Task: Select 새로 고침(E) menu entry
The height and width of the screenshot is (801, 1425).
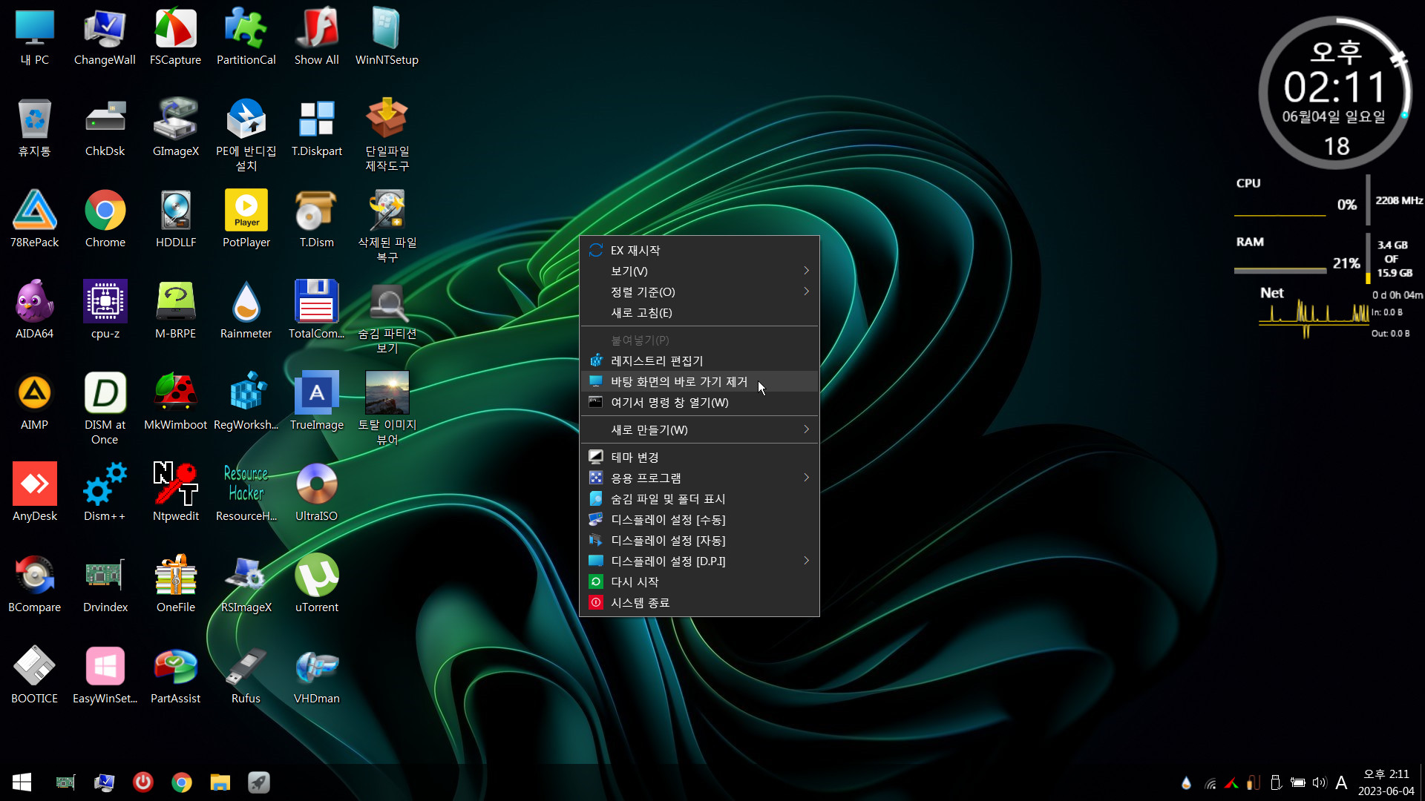Action: coord(699,312)
